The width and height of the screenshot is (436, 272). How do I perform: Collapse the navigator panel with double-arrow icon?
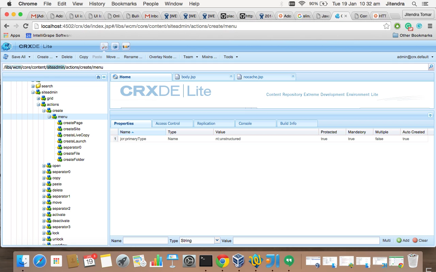[104, 77]
